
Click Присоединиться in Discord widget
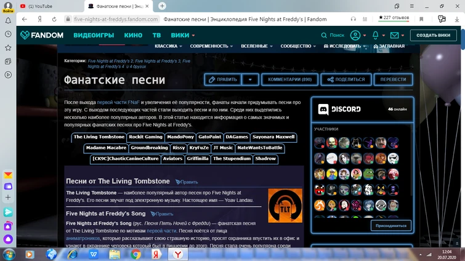pyautogui.click(x=391, y=226)
